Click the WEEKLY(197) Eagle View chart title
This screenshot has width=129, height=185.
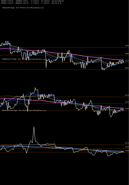click(23, 59)
